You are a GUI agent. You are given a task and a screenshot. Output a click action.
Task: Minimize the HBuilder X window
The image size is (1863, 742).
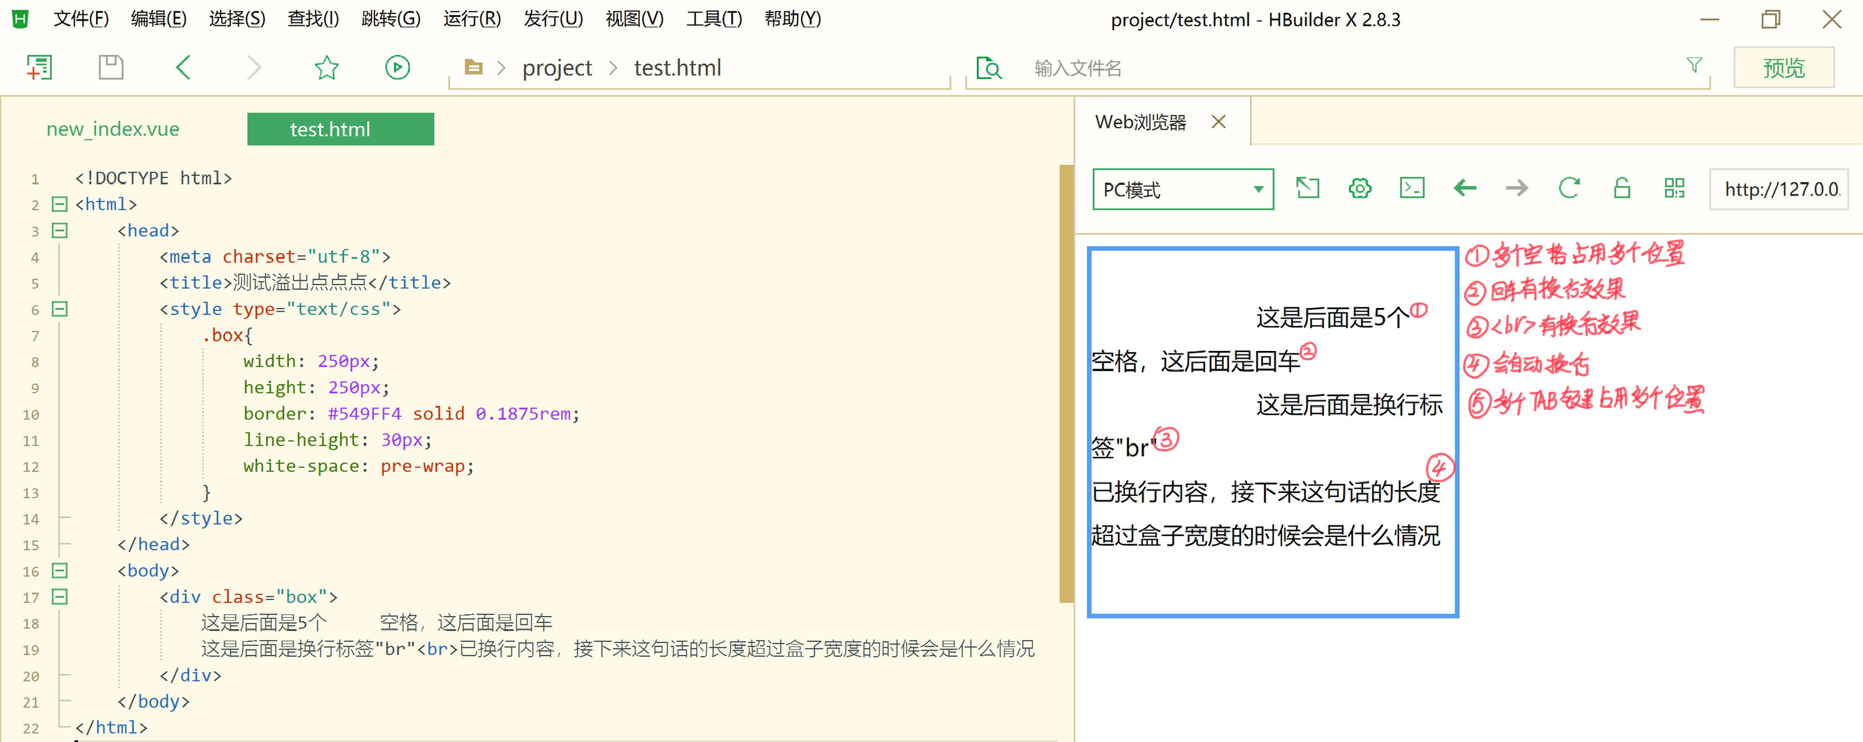1709,19
